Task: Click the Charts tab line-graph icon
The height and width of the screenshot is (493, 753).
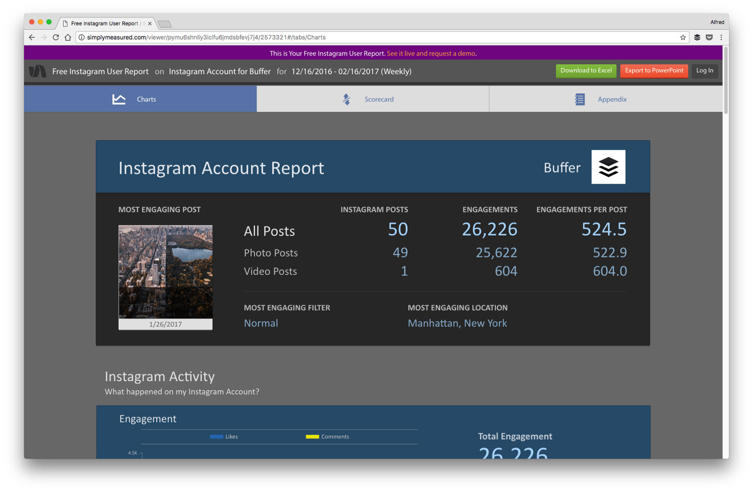Action: [x=119, y=99]
